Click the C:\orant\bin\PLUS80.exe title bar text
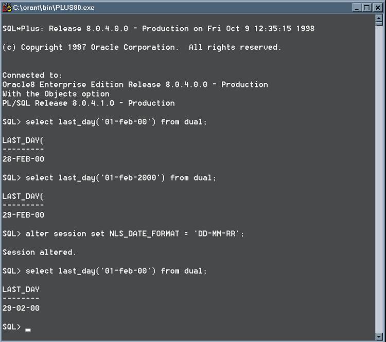This screenshot has width=386, height=342. [x=54, y=8]
